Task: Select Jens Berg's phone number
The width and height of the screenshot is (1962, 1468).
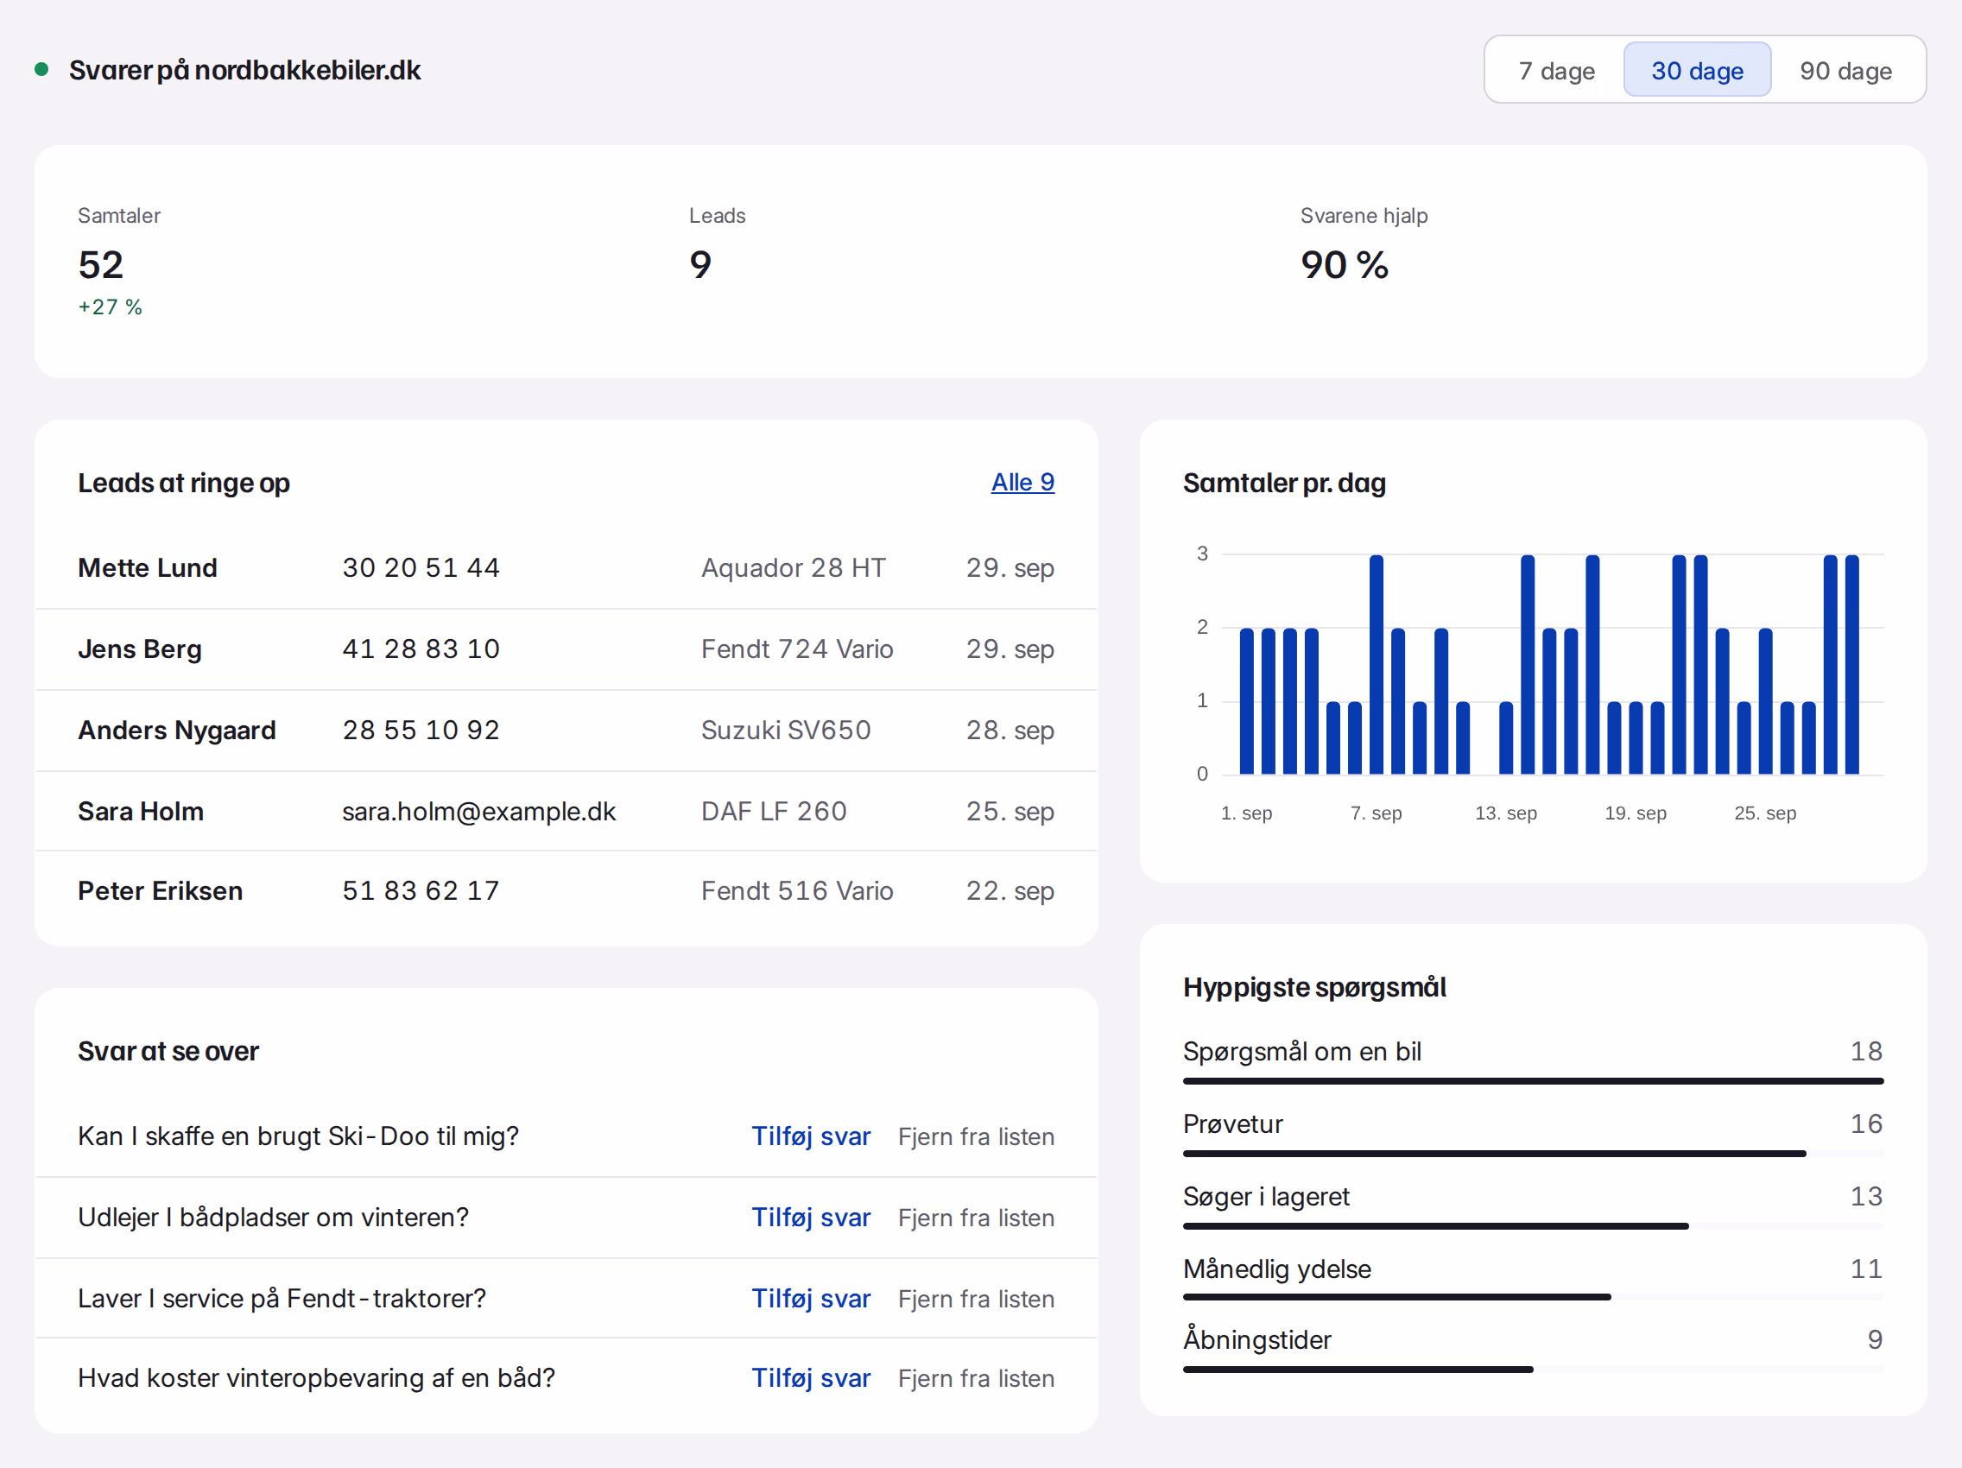Action: [421, 649]
